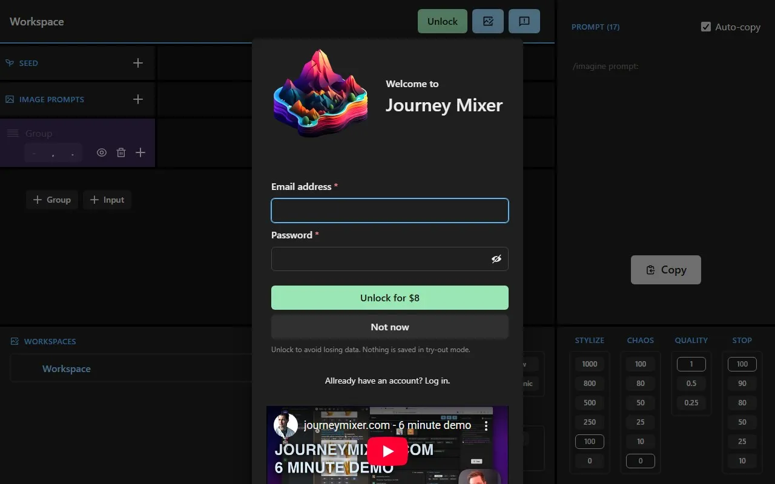The width and height of the screenshot is (775, 484).
Task: Toggle the Group's visibility eye icon
Action: click(x=101, y=152)
